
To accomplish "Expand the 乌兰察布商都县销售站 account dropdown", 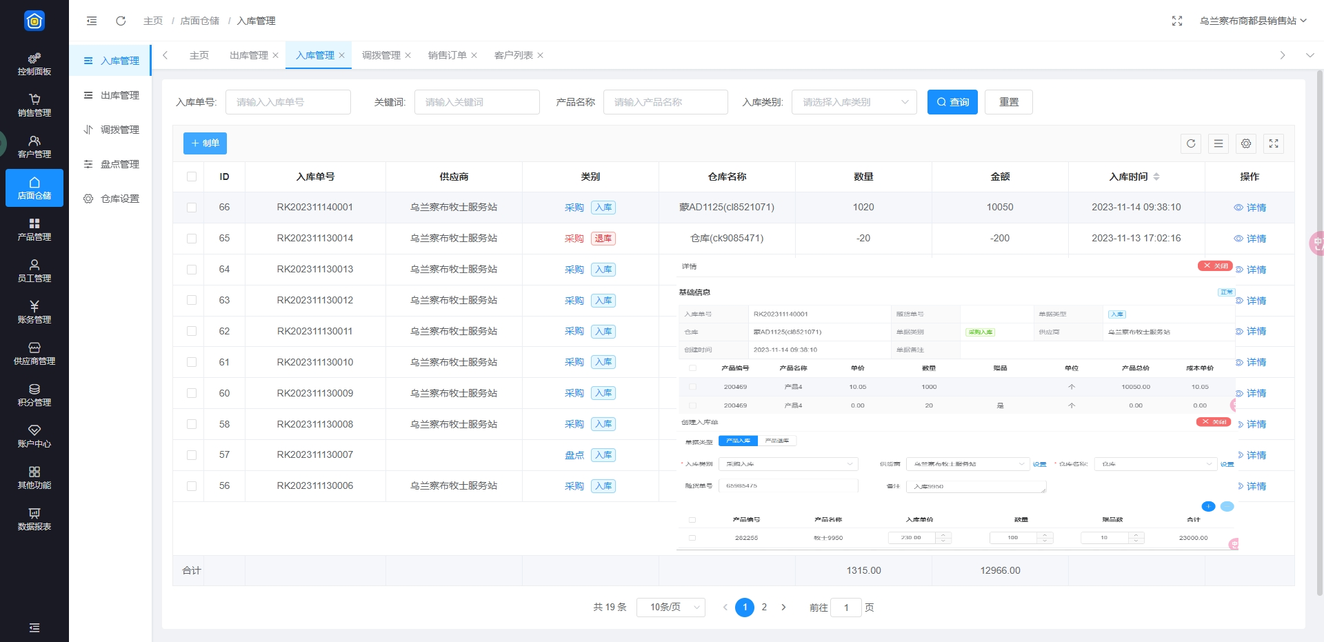I will pyautogui.click(x=1253, y=21).
